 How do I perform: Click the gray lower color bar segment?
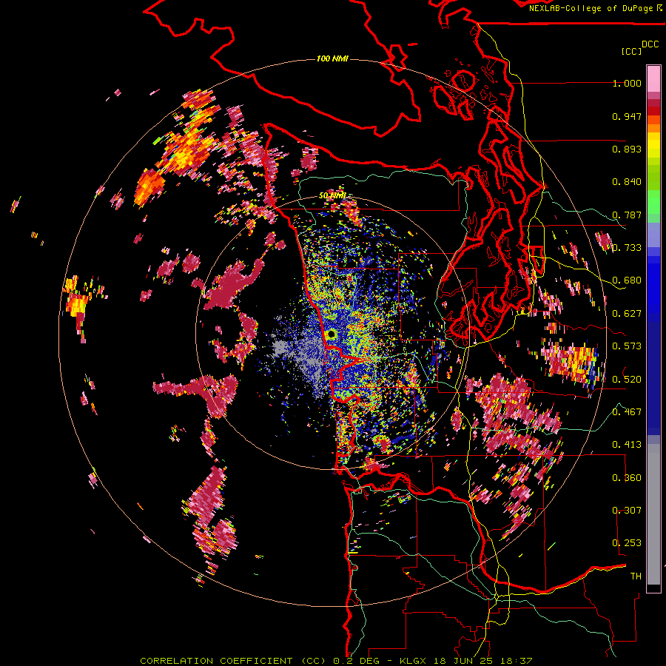[x=653, y=514]
